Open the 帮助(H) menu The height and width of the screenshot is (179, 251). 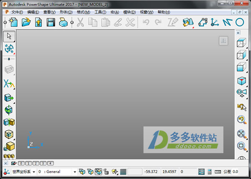pos(164,12)
